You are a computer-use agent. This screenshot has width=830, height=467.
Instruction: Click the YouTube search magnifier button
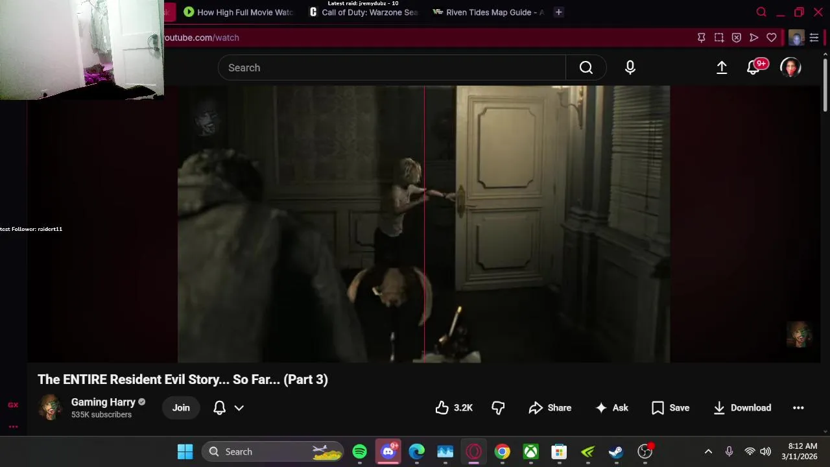586,67
